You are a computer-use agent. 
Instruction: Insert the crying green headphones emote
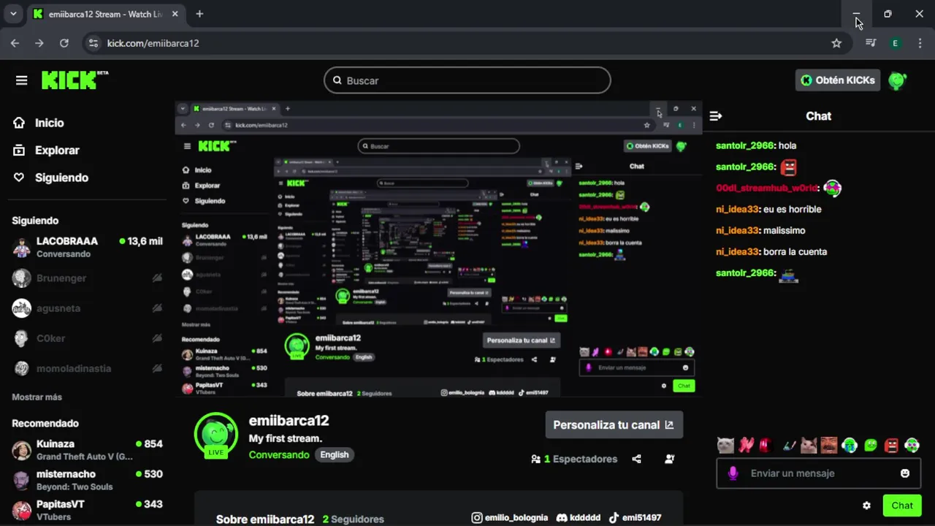click(x=850, y=445)
